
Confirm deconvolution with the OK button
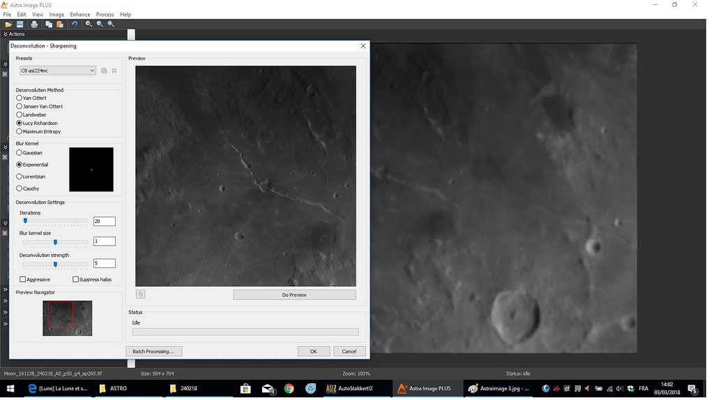point(313,352)
